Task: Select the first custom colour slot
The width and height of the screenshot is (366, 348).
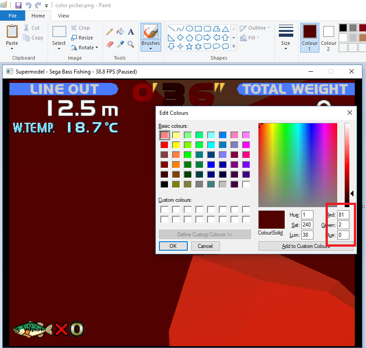Action: [x=164, y=209]
